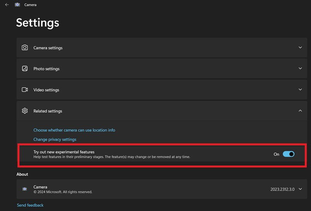
Task: Click the Camera app icon in title bar
Action: 17,5
